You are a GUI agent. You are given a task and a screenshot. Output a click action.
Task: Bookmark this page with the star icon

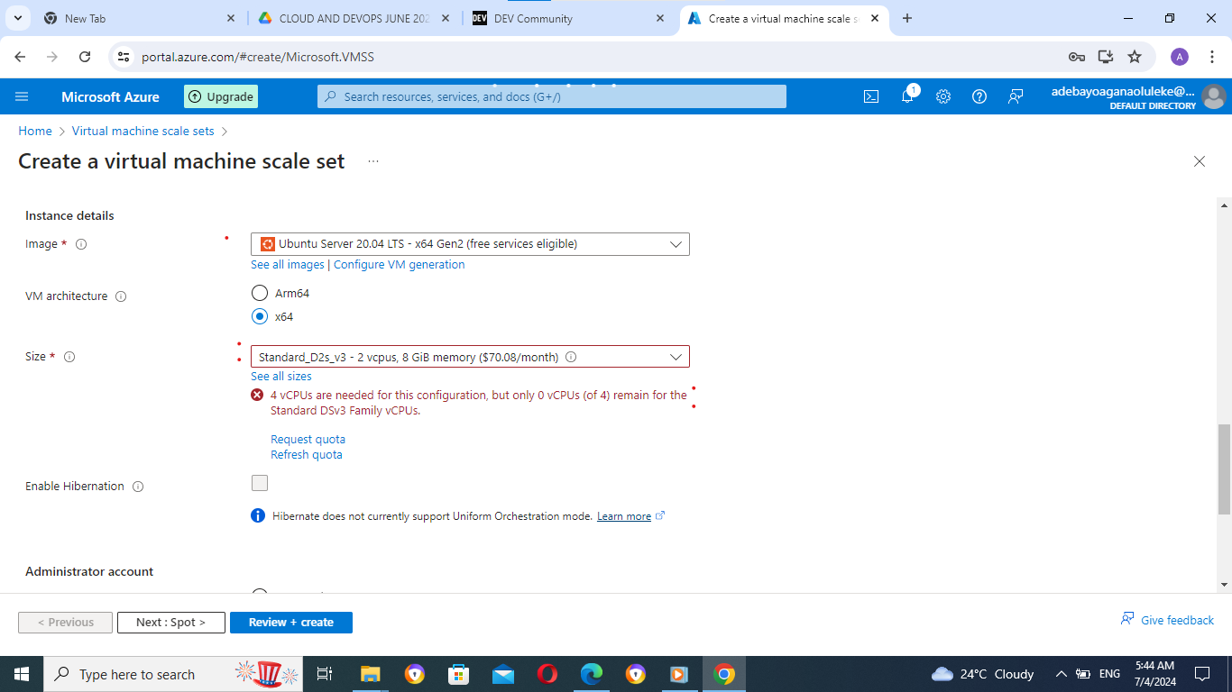tap(1135, 57)
